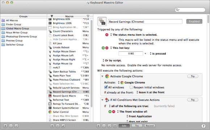Select the Nudge Mouse Down macro
This screenshot has width=210, height=130.
68,51
